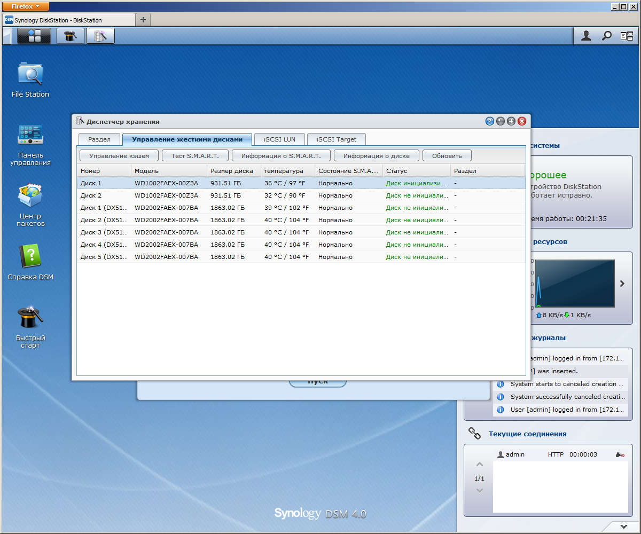Click the search magnifier in top bar

pos(607,36)
